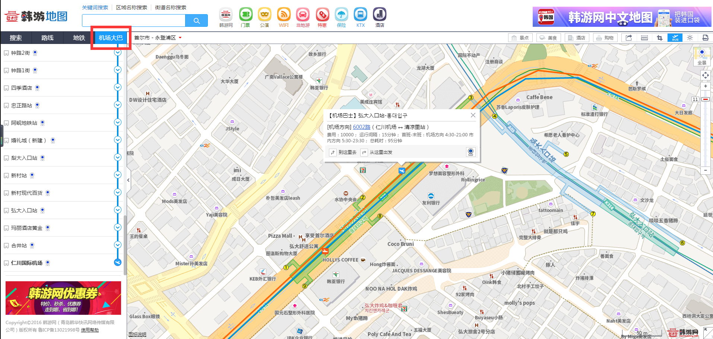Viewport: 713px width, 339px height.
Task: Click the print map icon
Action: (705, 38)
